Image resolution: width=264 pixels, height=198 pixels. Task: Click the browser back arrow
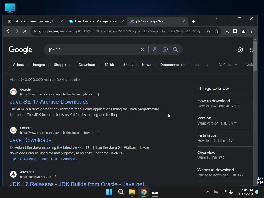click(x=8, y=31)
